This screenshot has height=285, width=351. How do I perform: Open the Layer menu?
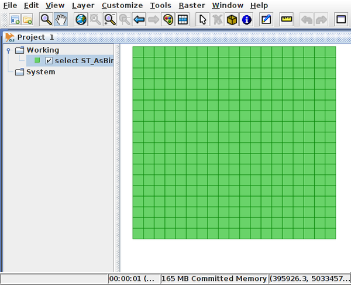click(x=82, y=5)
